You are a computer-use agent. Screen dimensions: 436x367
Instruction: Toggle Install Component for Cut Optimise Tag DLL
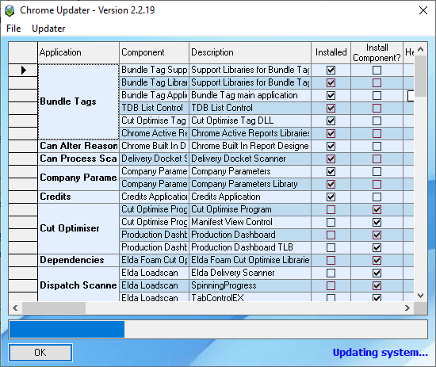(377, 121)
